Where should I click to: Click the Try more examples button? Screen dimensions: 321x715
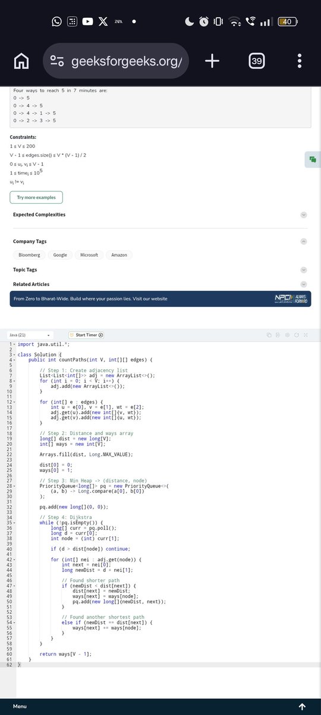[x=36, y=197]
